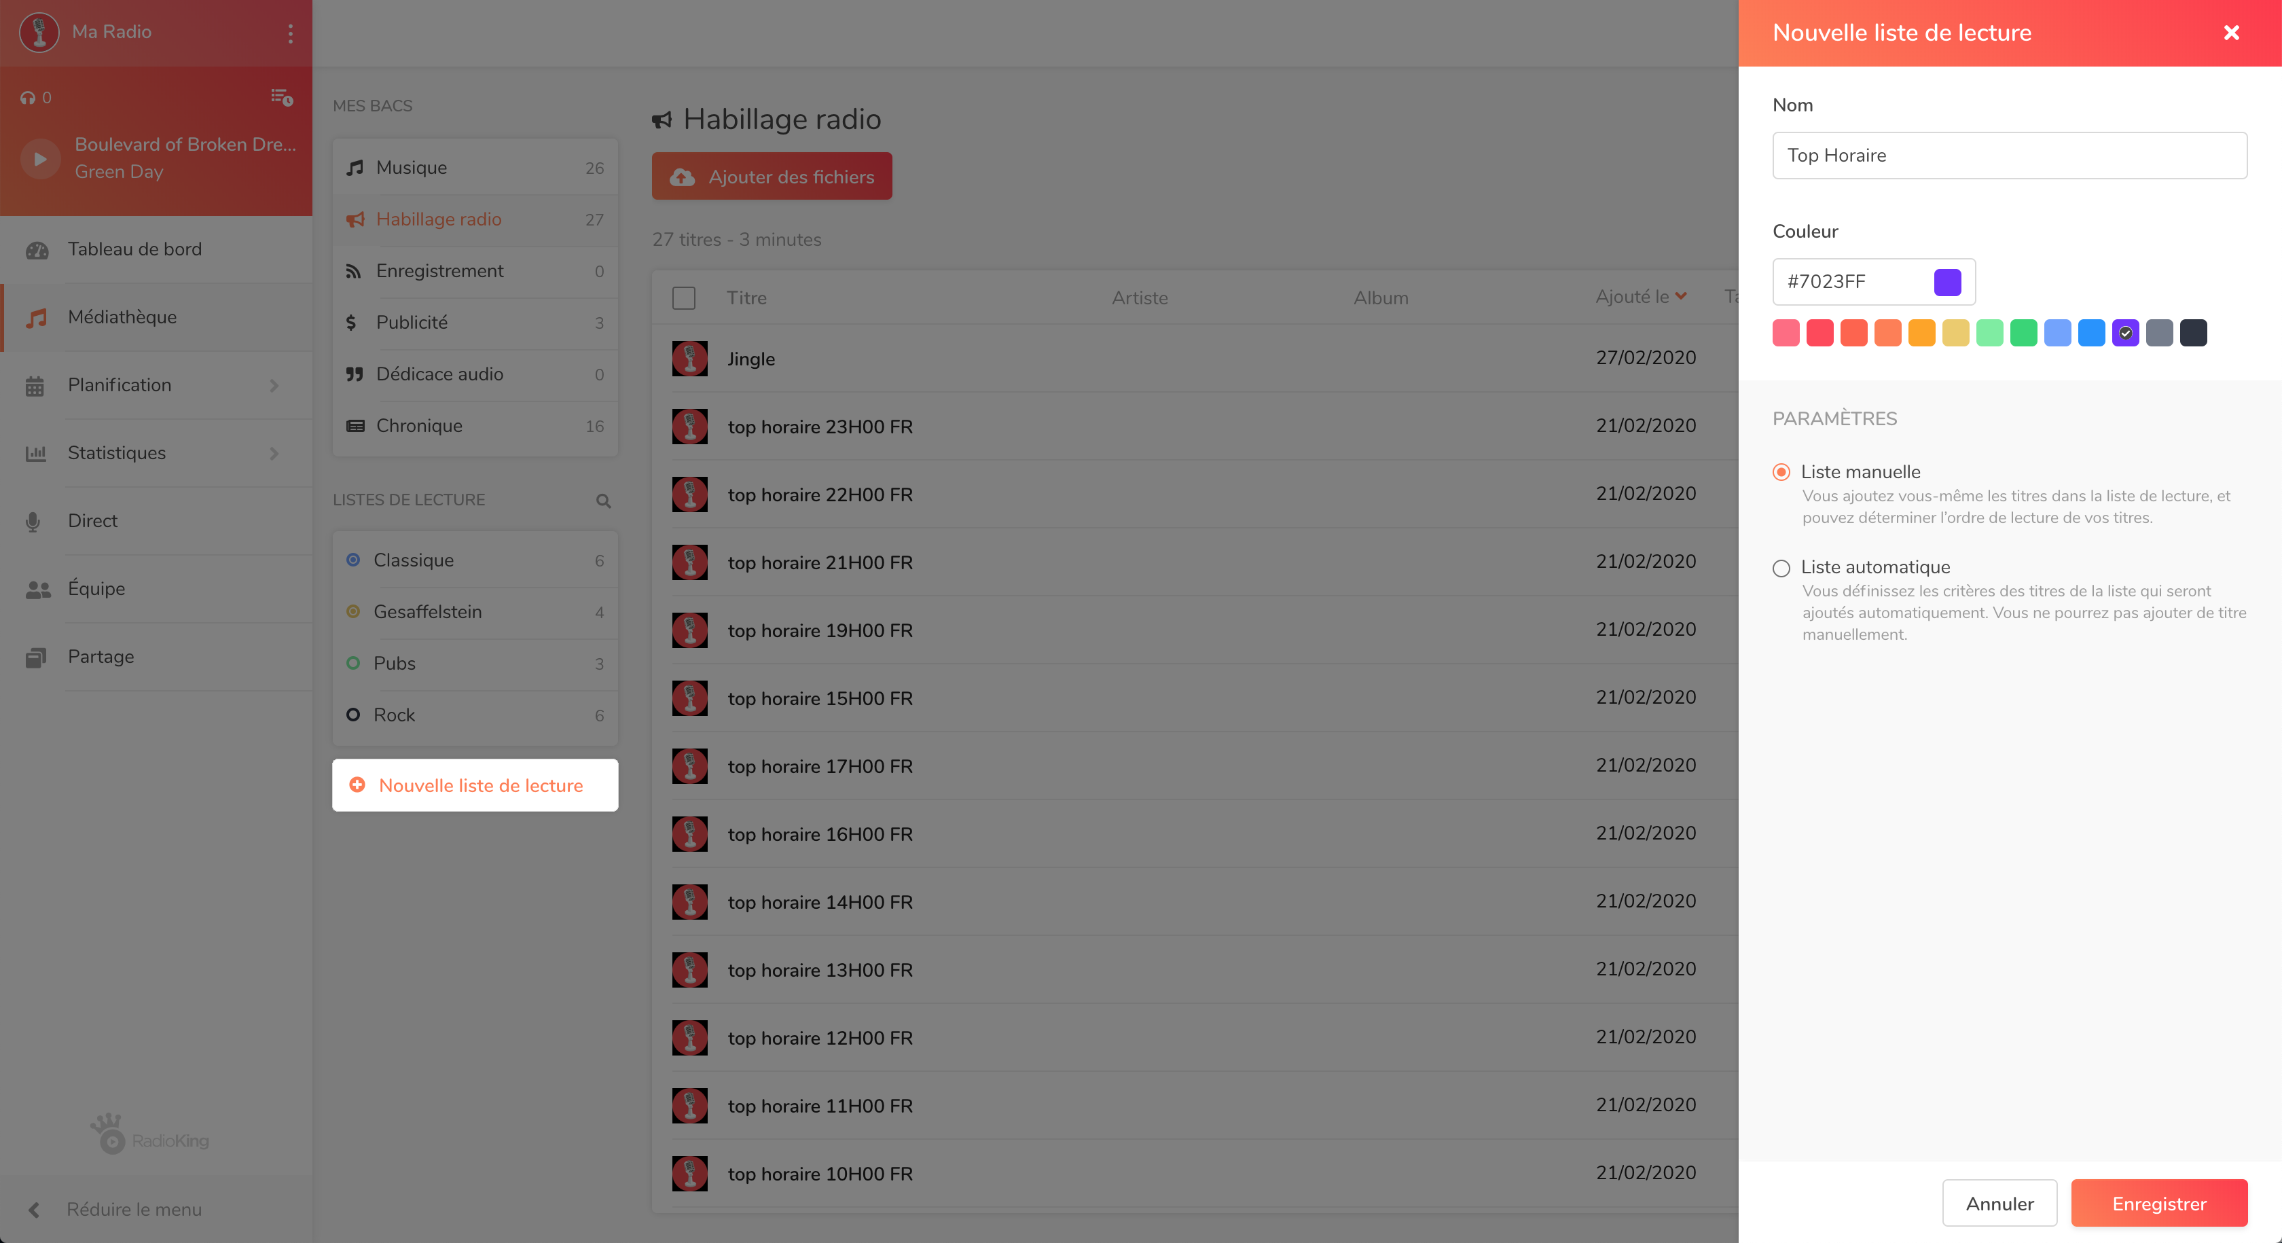Image resolution: width=2282 pixels, height=1243 pixels.
Task: Click the headphones listener count icon
Action: point(29,97)
